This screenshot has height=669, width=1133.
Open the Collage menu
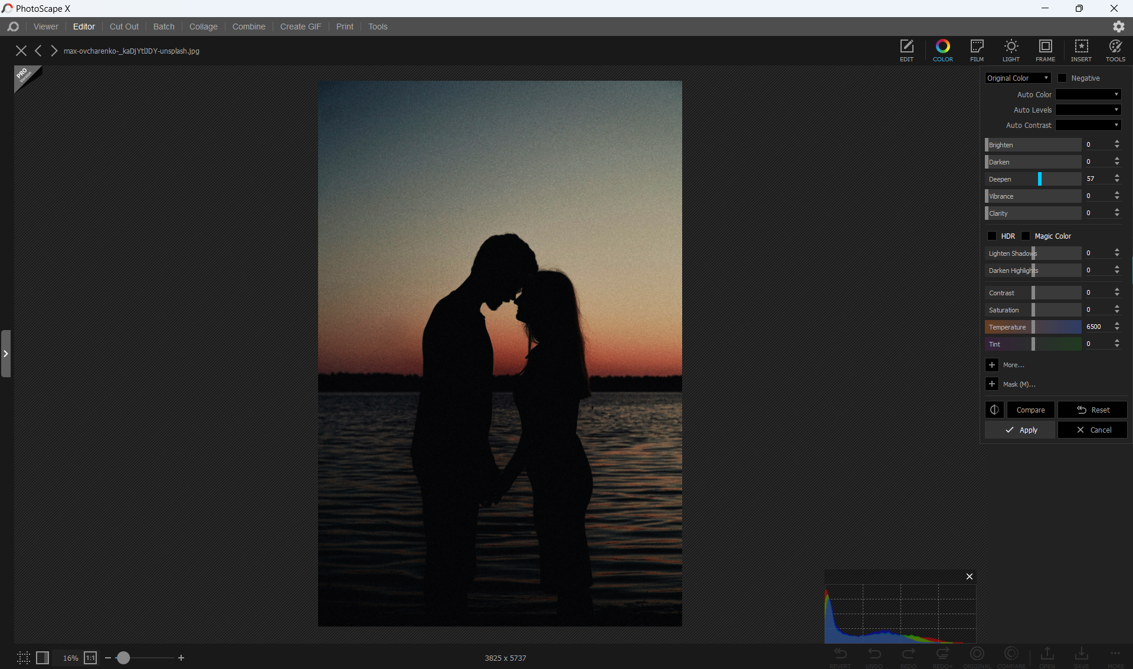coord(203,27)
